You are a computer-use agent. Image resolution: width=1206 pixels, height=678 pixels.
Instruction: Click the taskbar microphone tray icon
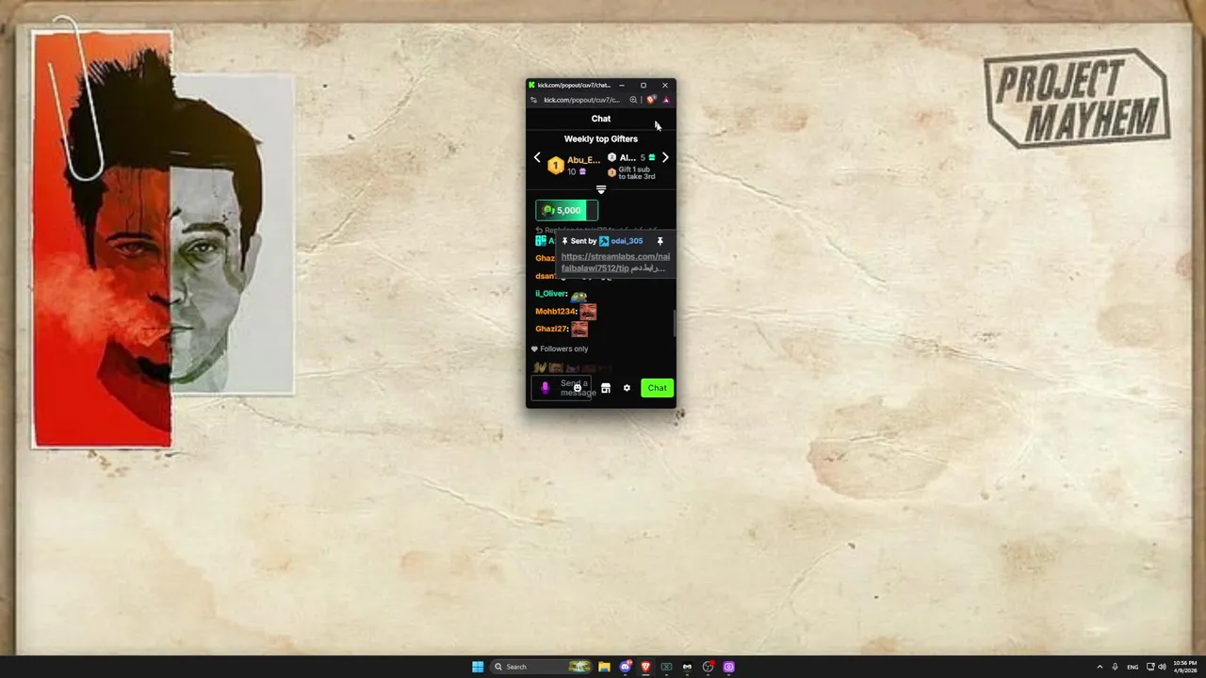(1115, 667)
